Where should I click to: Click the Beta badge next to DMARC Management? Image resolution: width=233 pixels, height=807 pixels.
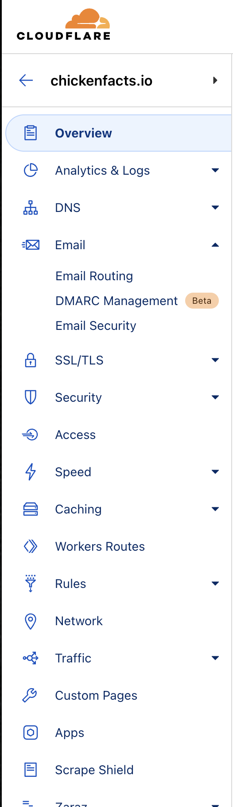coord(202,301)
